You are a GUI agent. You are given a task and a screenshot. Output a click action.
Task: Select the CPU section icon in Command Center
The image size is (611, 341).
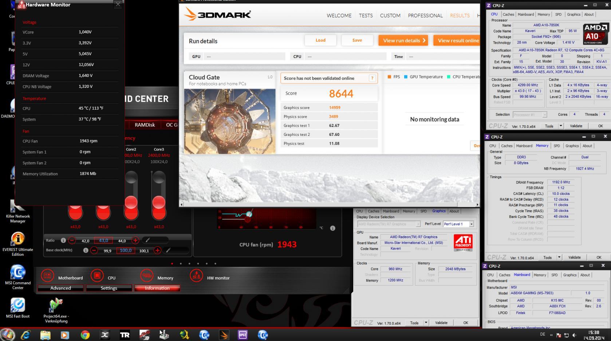pyautogui.click(x=97, y=276)
